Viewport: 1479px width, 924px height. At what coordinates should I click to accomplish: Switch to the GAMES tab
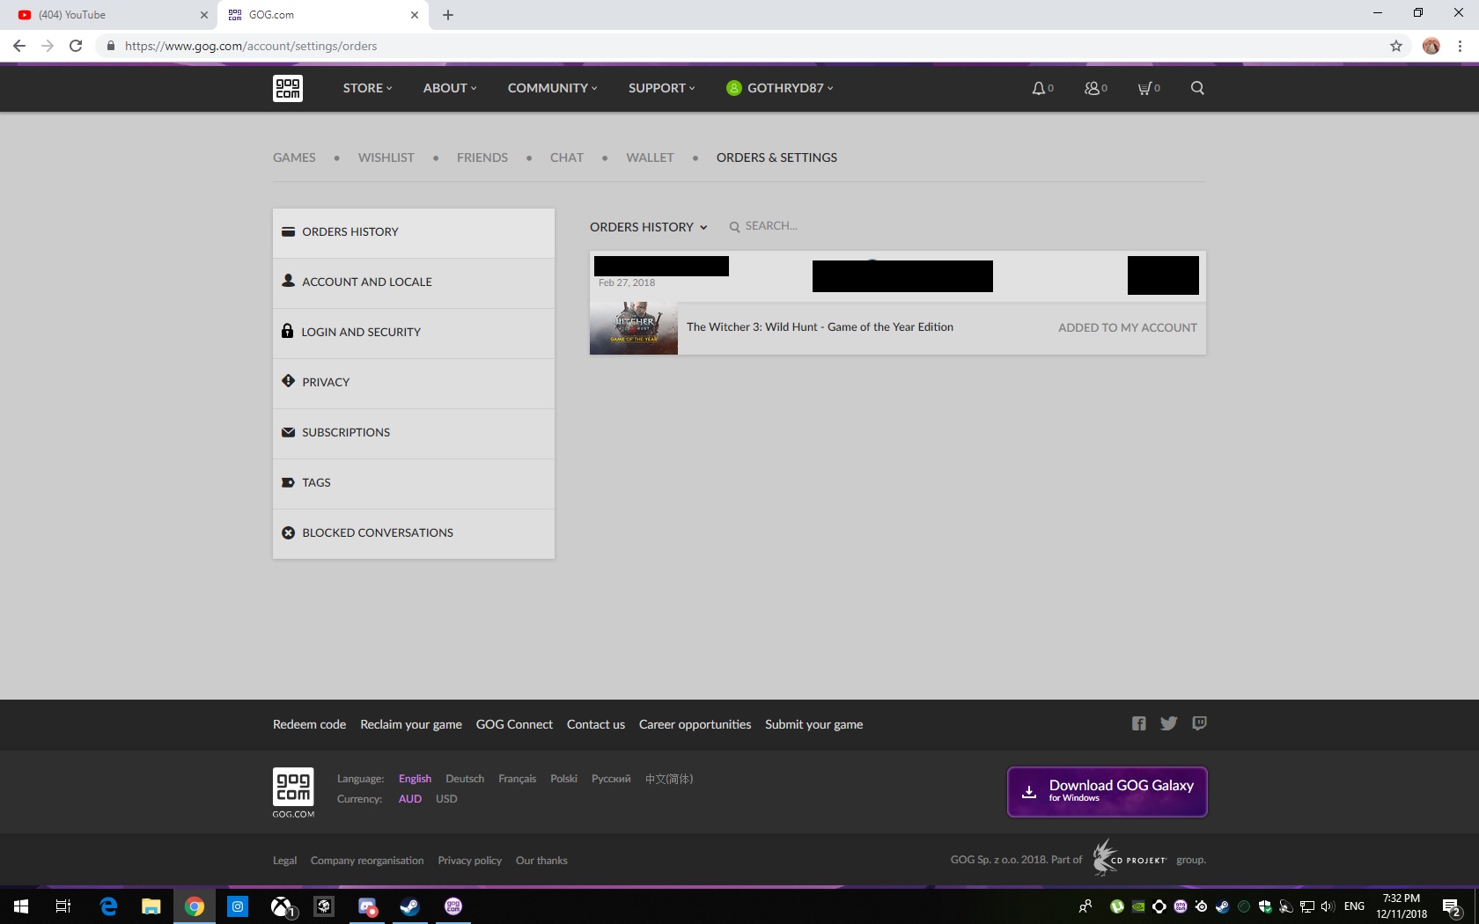coord(294,158)
